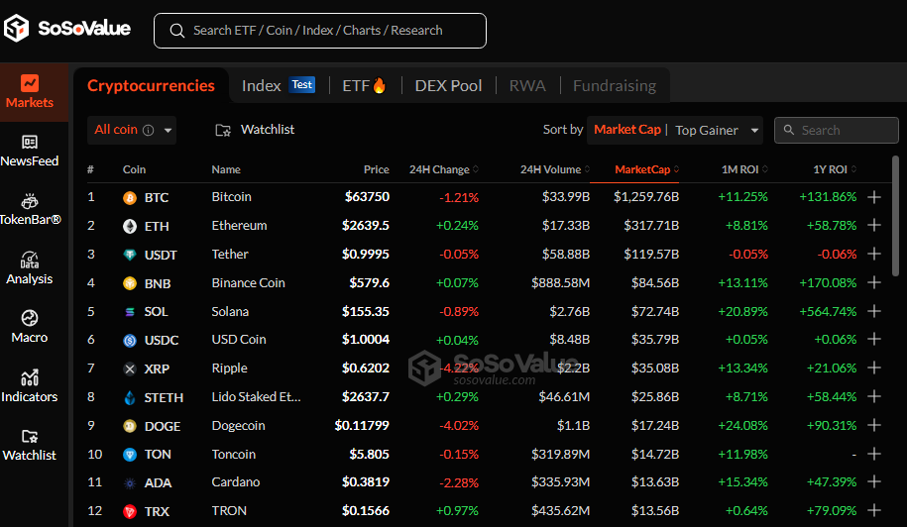Switch to the Cryptocurrencies tab
The image size is (907, 527).
pyautogui.click(x=151, y=85)
